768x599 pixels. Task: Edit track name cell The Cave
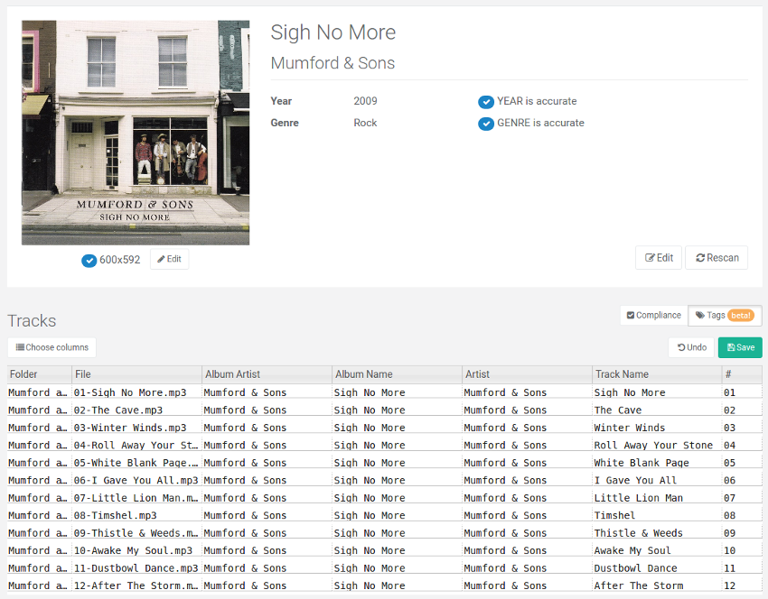657,410
